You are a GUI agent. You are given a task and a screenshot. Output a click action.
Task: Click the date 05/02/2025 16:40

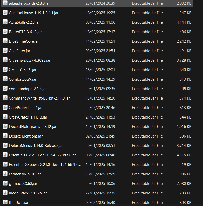tap(100, 203)
